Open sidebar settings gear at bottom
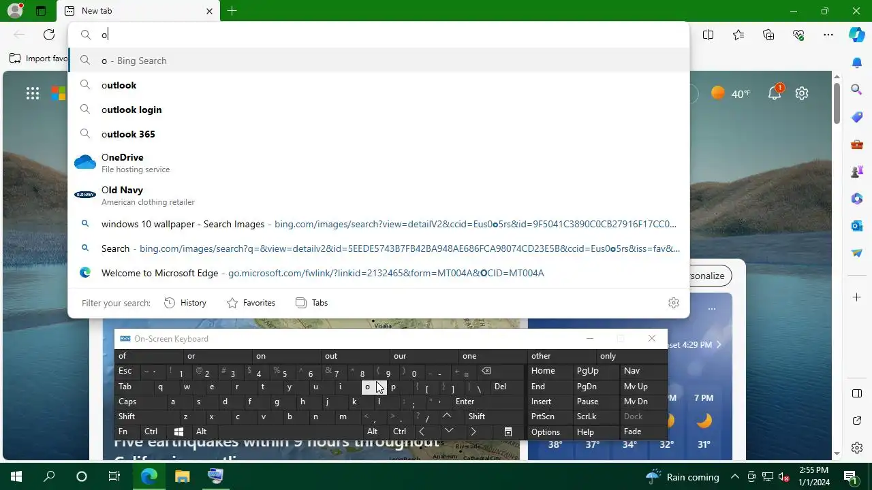The width and height of the screenshot is (872, 490). tap(857, 448)
